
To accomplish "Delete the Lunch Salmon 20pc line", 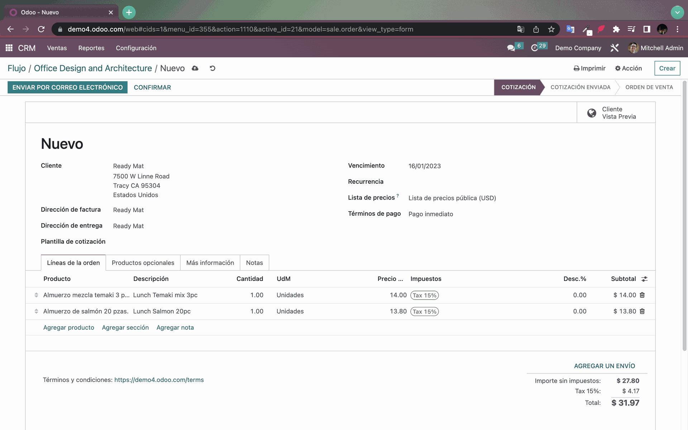I will pos(642,311).
